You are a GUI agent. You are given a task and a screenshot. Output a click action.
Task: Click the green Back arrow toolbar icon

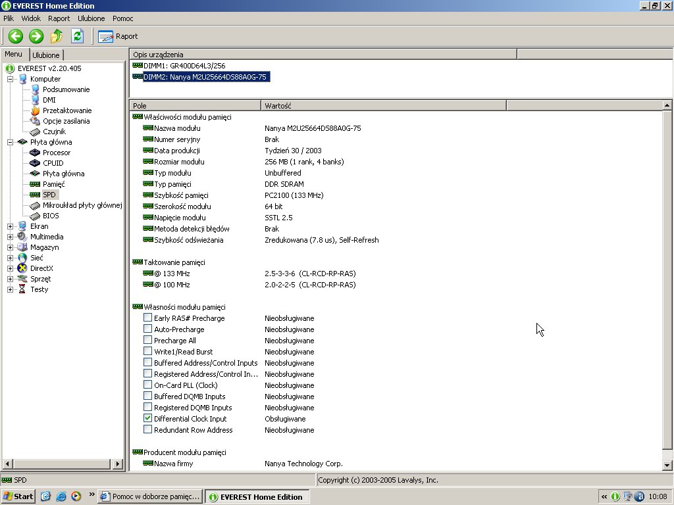pos(16,36)
